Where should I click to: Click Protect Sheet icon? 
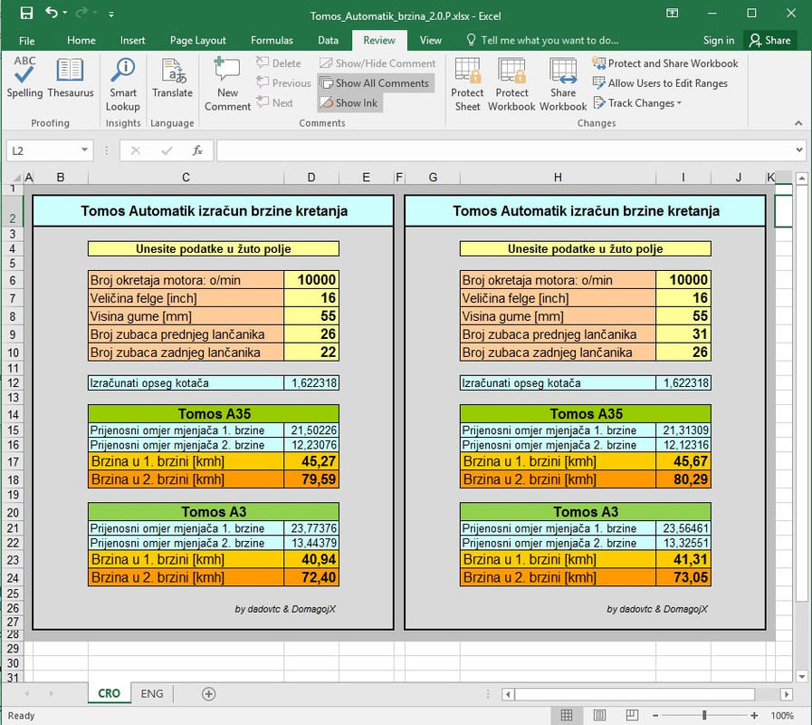coord(467,84)
